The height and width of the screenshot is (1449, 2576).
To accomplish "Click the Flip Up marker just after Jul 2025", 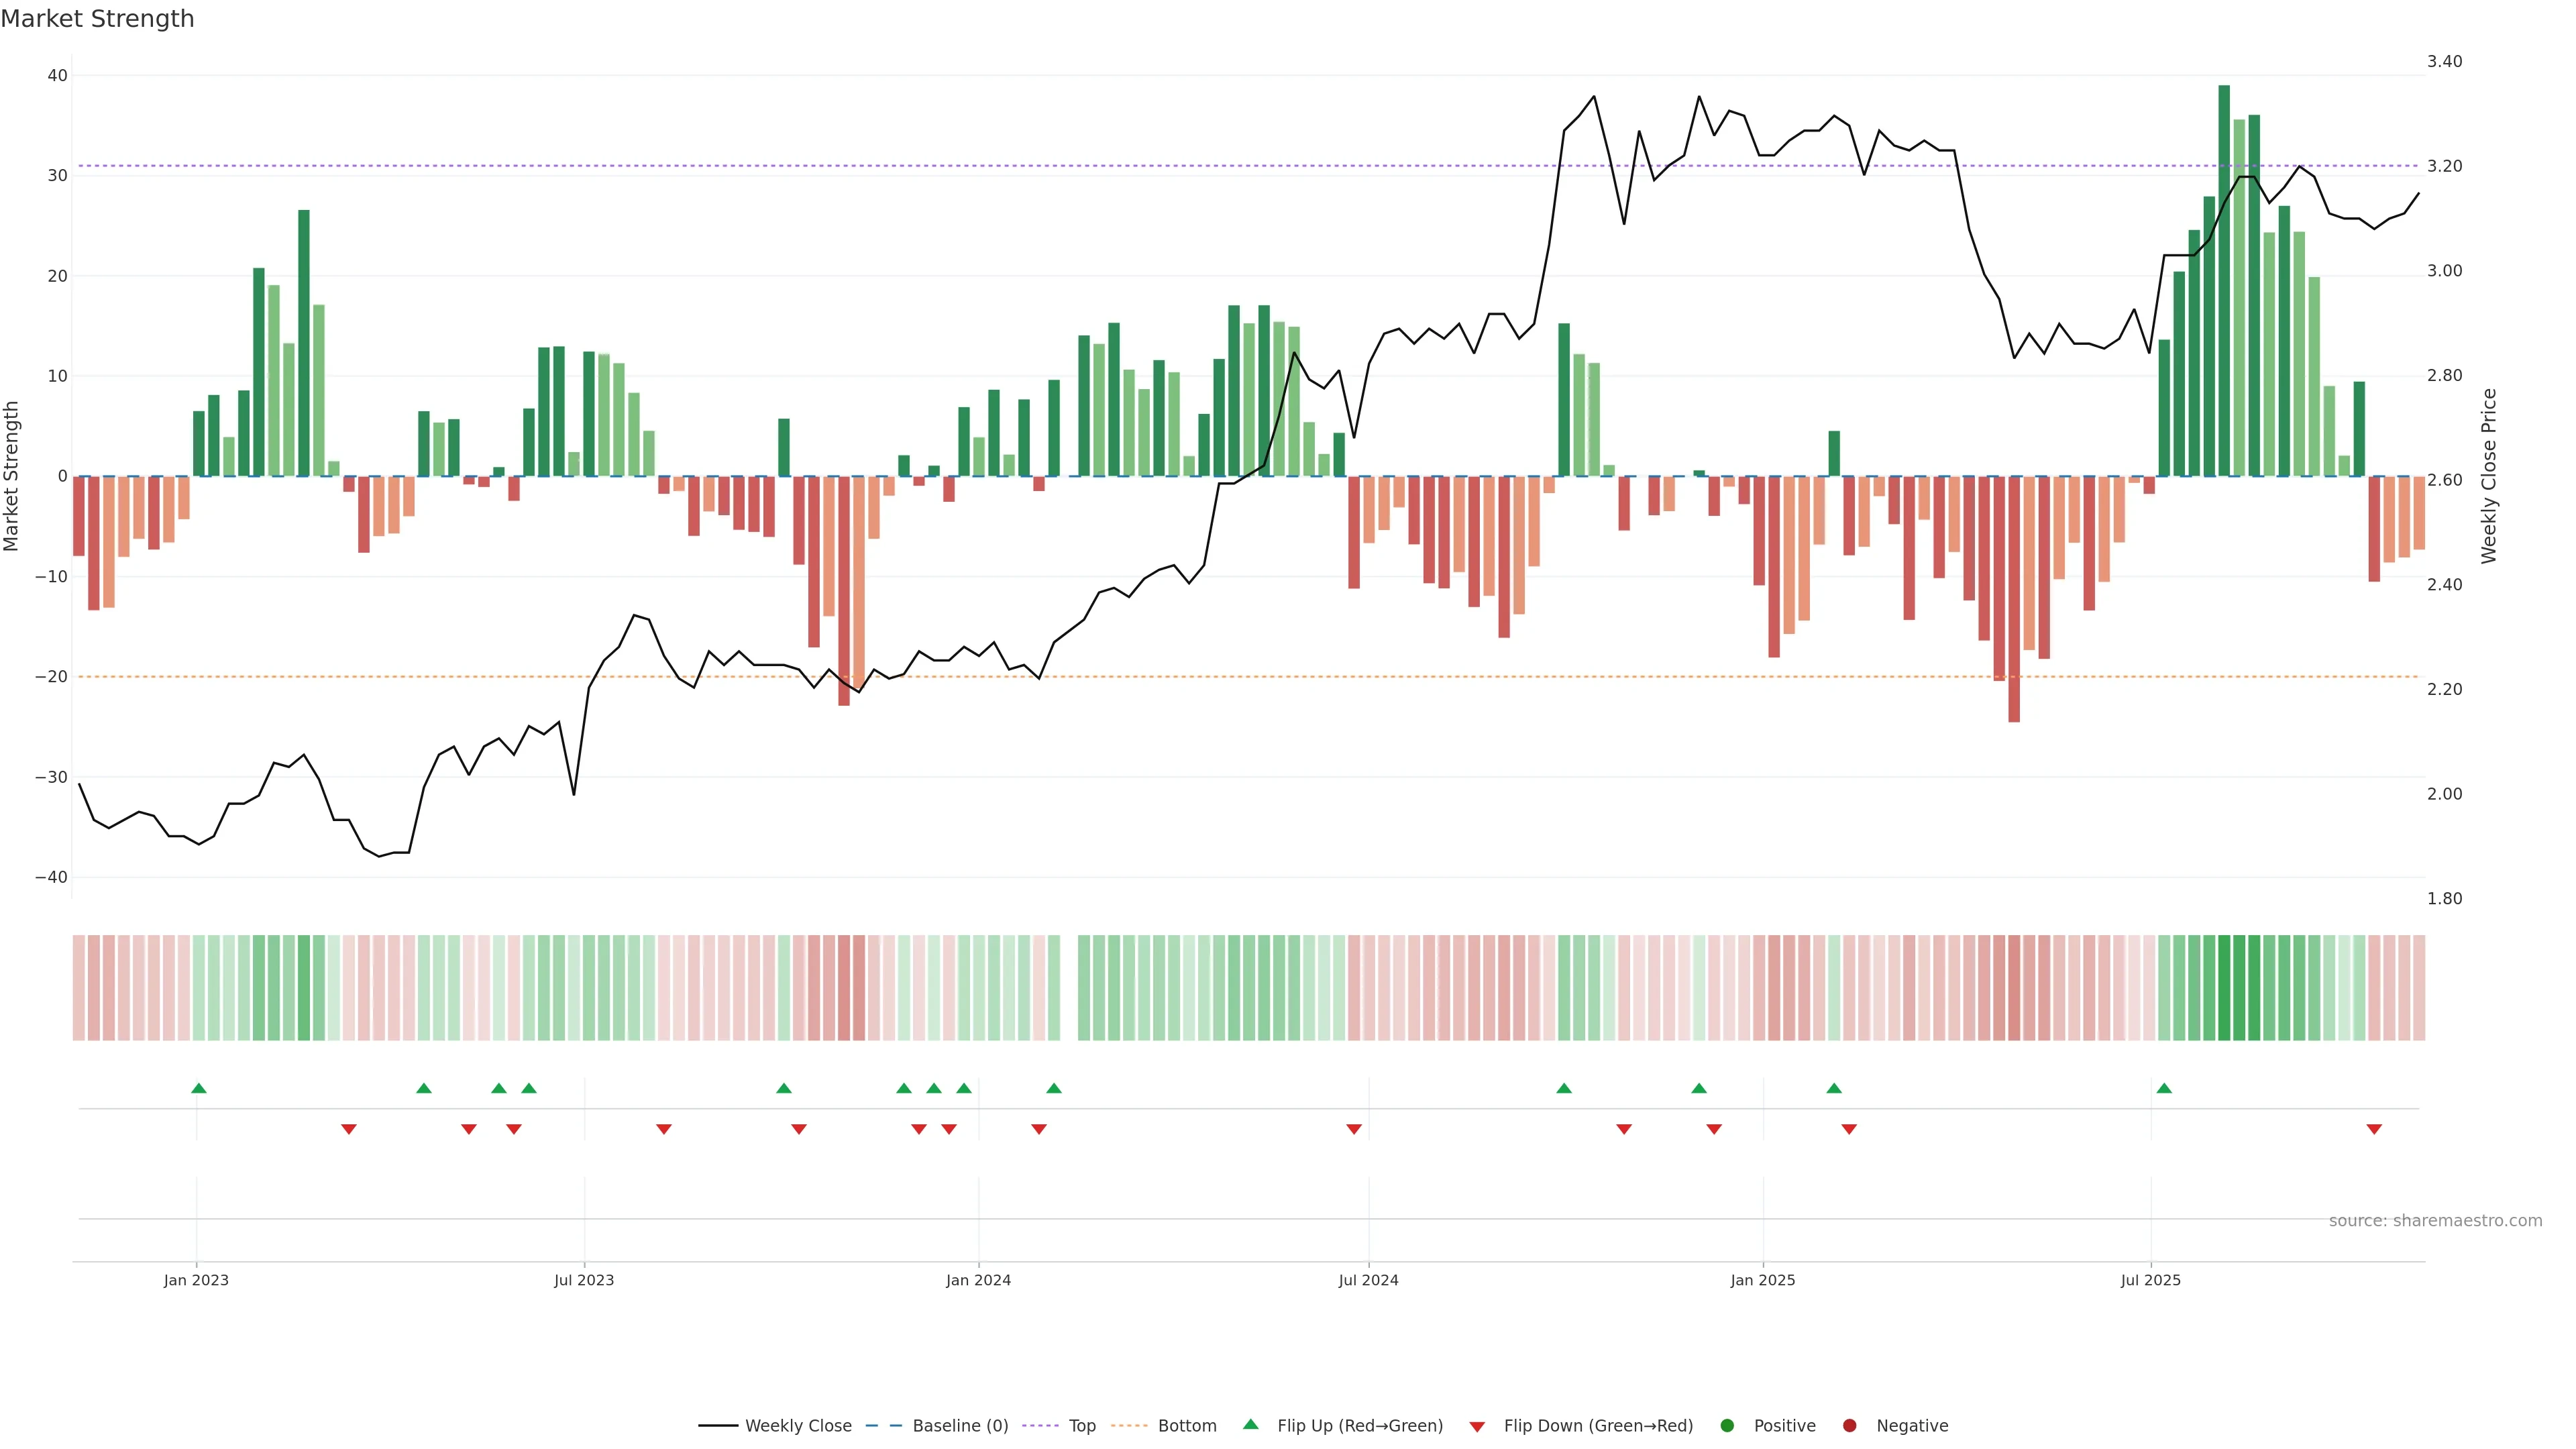I will click(x=2164, y=1088).
